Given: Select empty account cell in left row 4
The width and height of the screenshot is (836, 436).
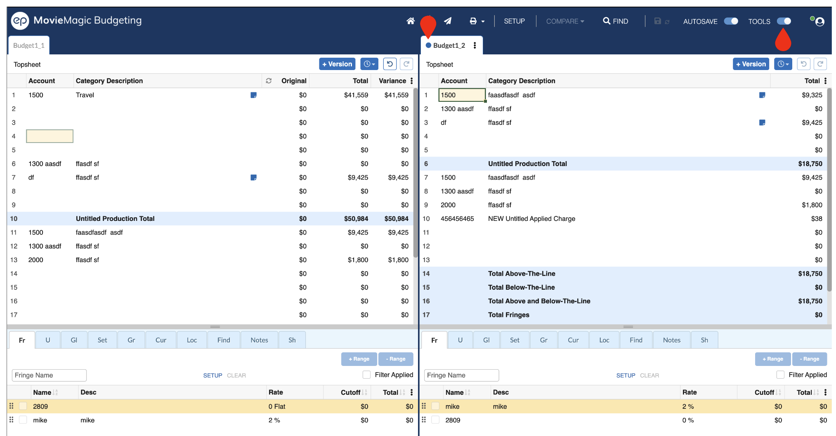Looking at the screenshot, I should click(50, 136).
